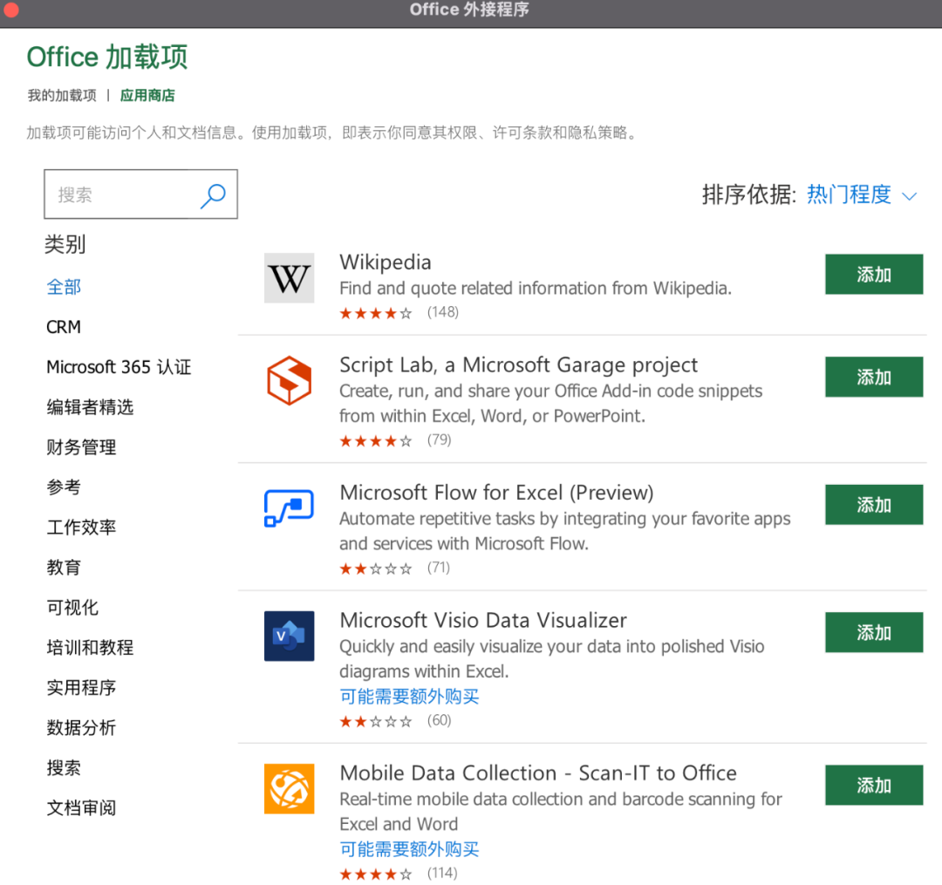Switch to 应用商店 tab
Screen dimensions: 942x885
click(x=147, y=95)
